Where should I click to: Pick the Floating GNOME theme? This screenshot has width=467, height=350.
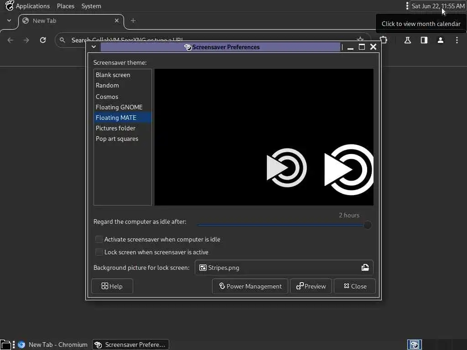(x=122, y=107)
